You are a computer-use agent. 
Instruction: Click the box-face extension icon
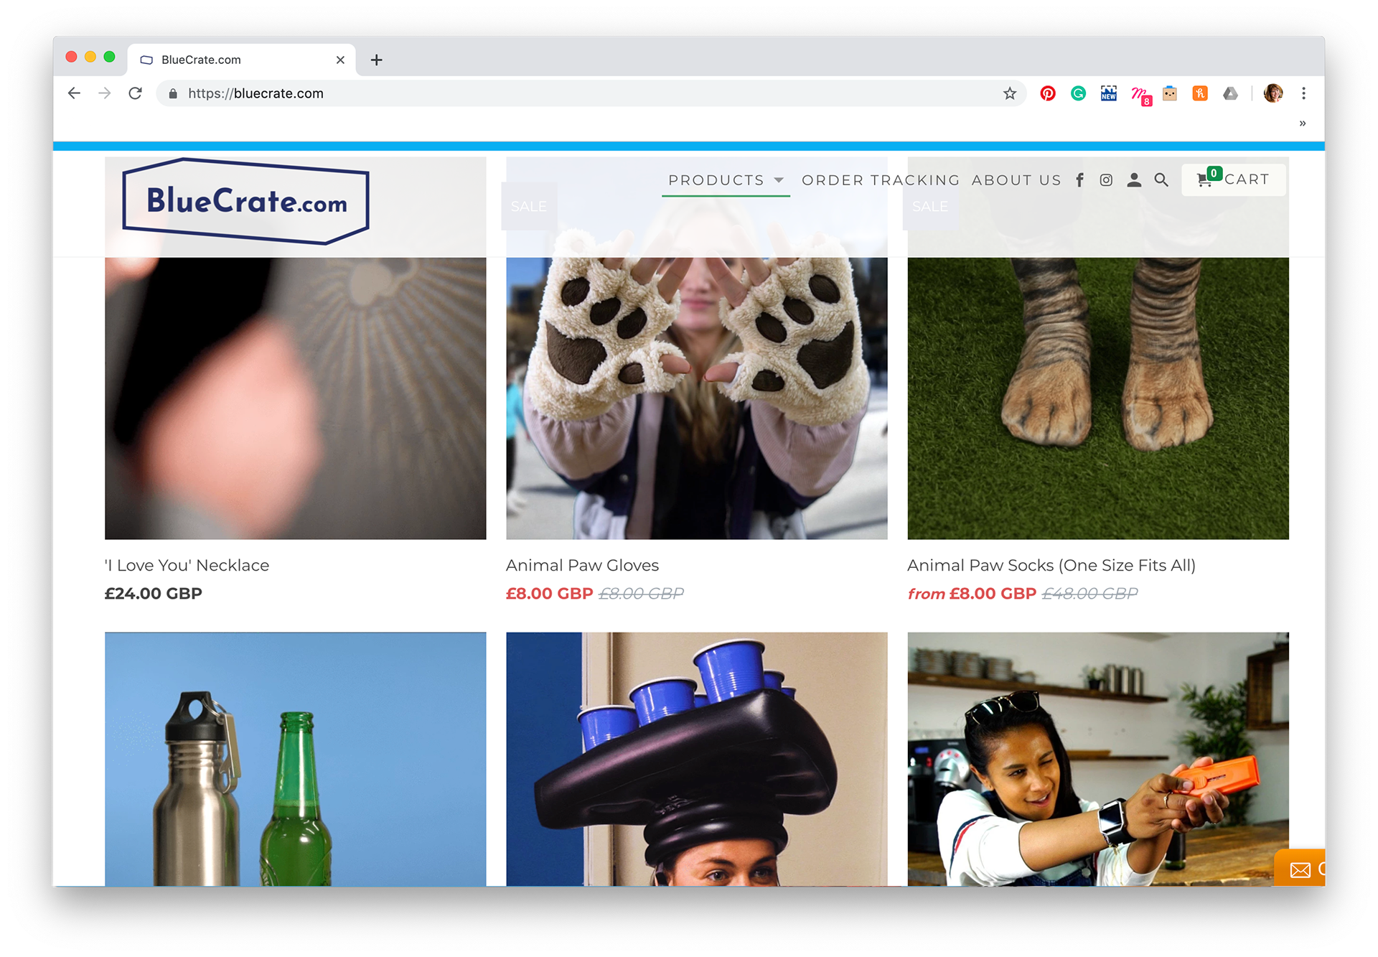(1170, 93)
